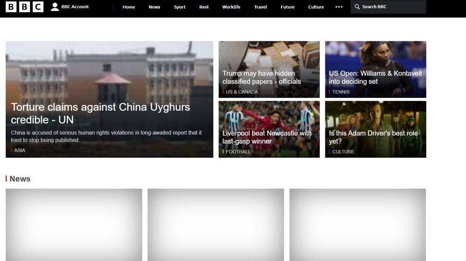Click the BBC Account link text

[75, 6]
